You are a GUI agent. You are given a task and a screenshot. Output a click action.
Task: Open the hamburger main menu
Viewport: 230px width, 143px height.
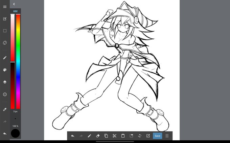coord(5,7)
